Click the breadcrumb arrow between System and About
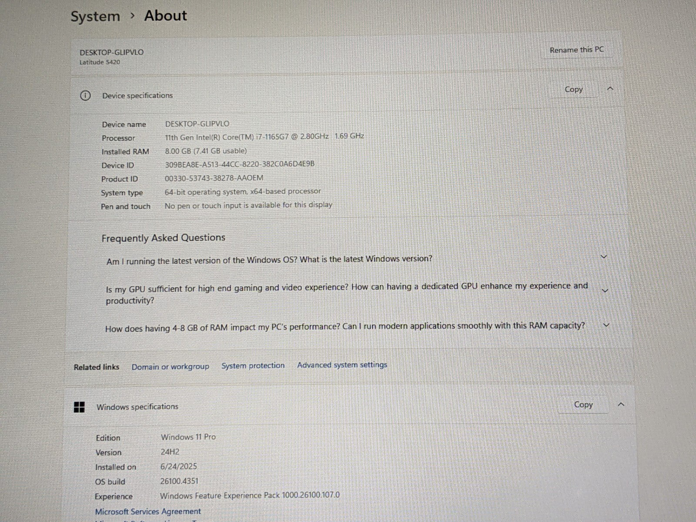 (x=132, y=16)
